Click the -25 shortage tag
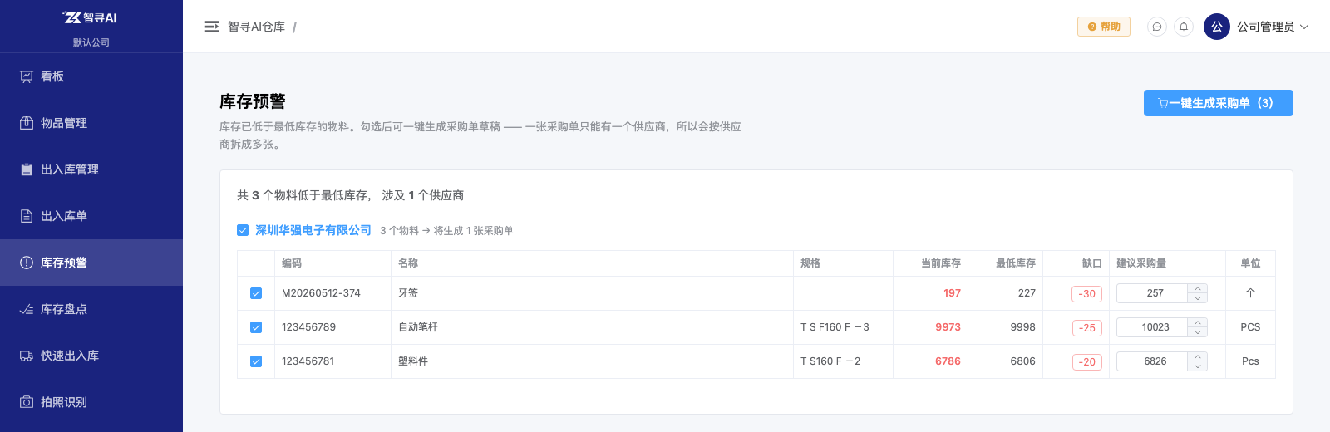 click(1086, 328)
